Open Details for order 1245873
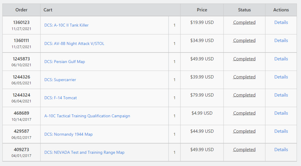The image size is (301, 166). pos(281,59)
